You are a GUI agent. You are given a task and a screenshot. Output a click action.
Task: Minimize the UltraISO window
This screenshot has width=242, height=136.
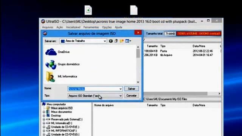[202, 21]
